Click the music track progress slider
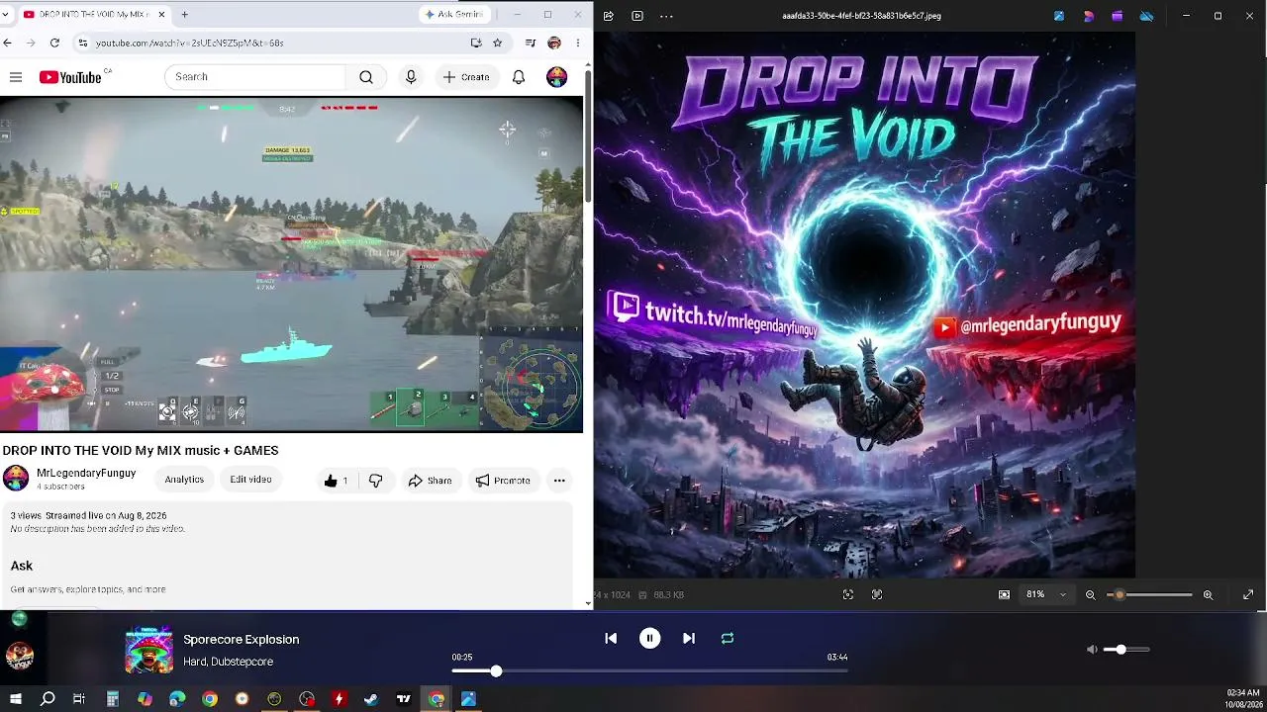 coord(649,671)
